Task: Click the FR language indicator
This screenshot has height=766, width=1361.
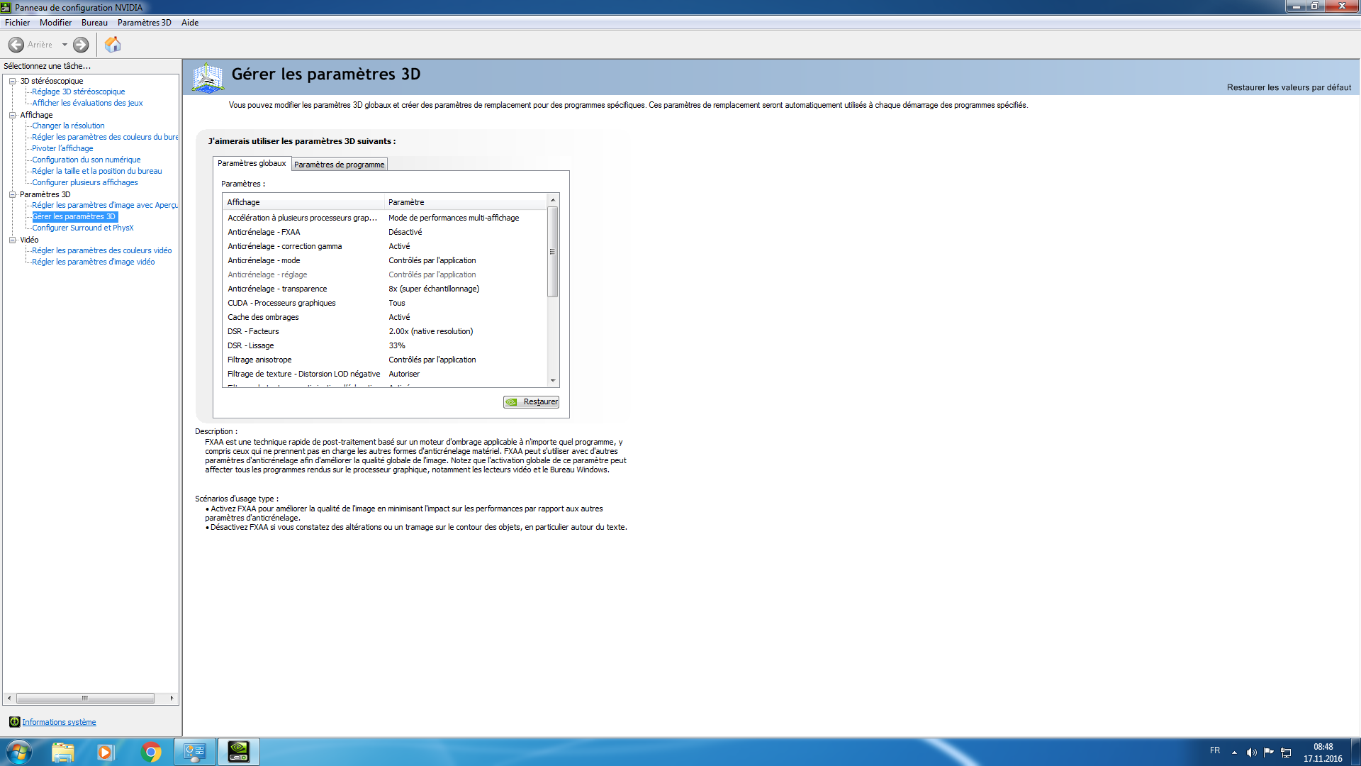Action: pyautogui.click(x=1215, y=750)
